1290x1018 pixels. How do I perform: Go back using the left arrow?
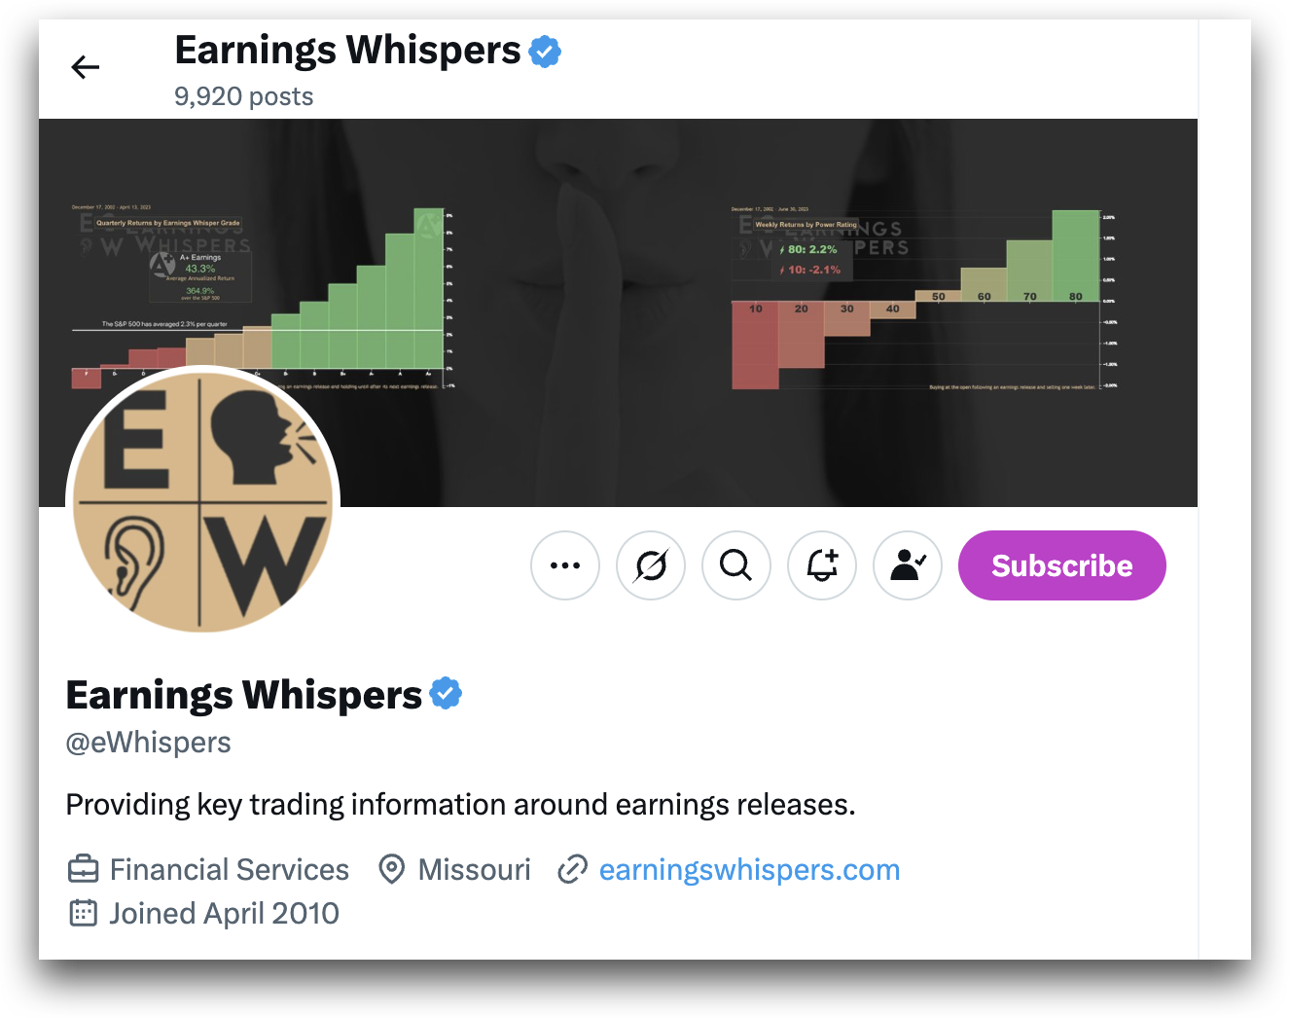tap(86, 67)
